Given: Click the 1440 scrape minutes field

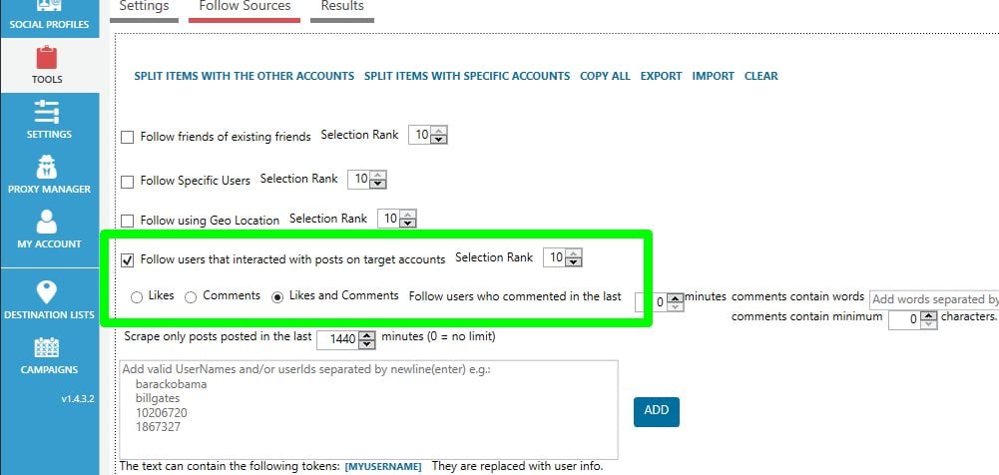Looking at the screenshot, I should (337, 339).
